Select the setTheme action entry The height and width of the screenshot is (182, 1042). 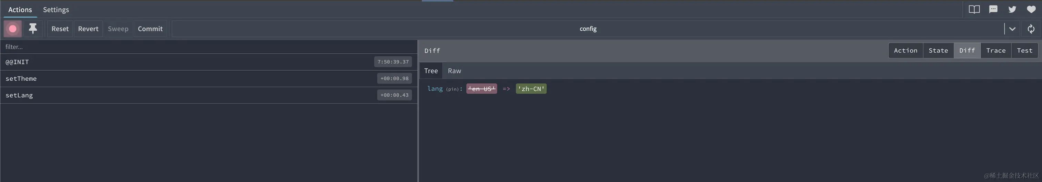click(209, 79)
